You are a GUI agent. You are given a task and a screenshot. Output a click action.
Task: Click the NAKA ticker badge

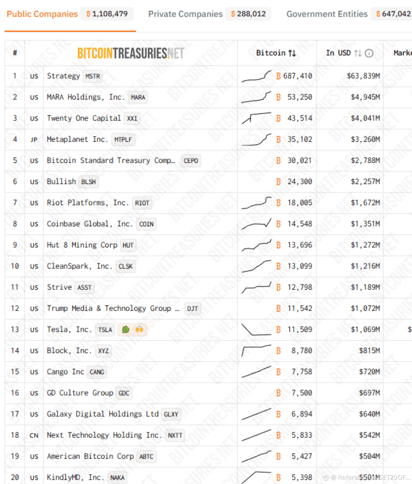pos(117,478)
